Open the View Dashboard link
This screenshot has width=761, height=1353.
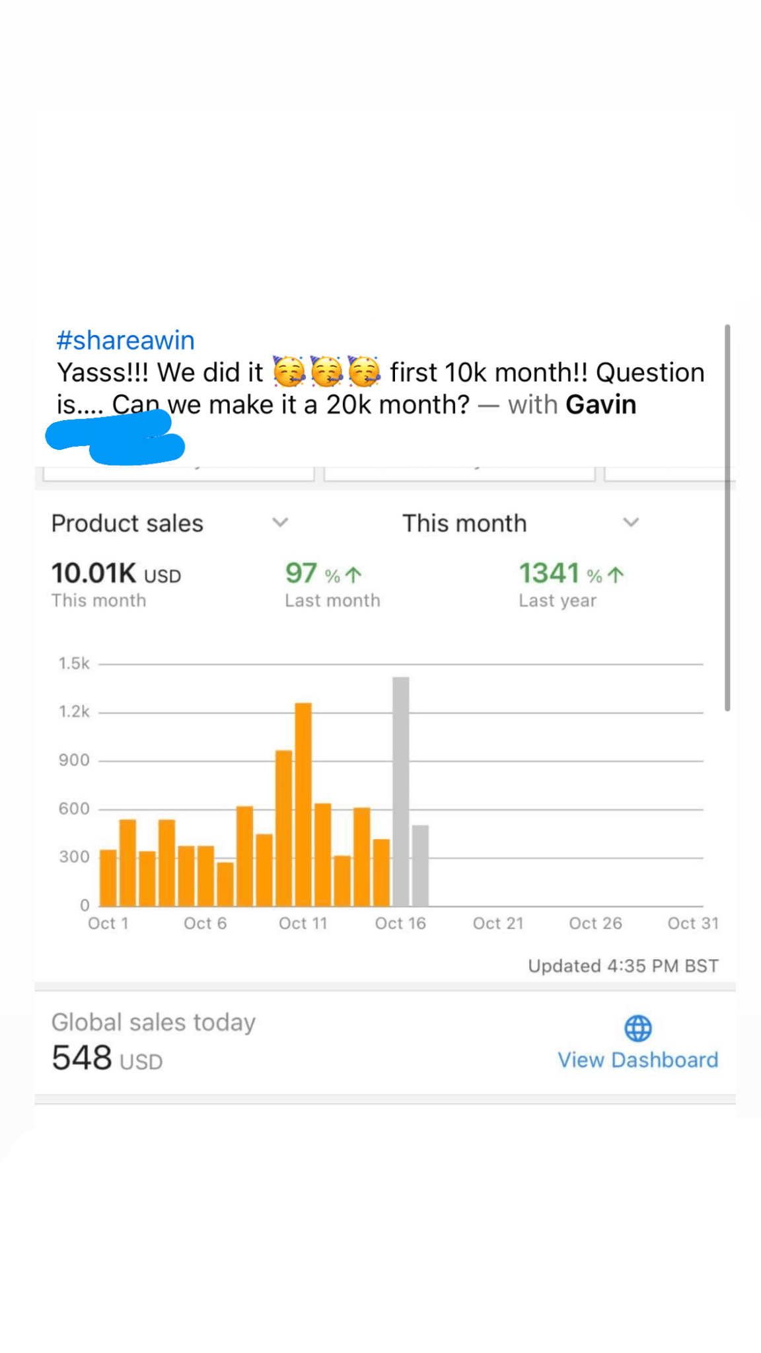[637, 1060]
